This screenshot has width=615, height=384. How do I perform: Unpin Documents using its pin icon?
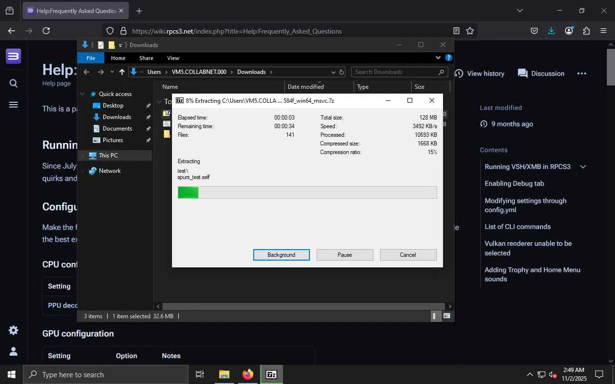coord(148,129)
